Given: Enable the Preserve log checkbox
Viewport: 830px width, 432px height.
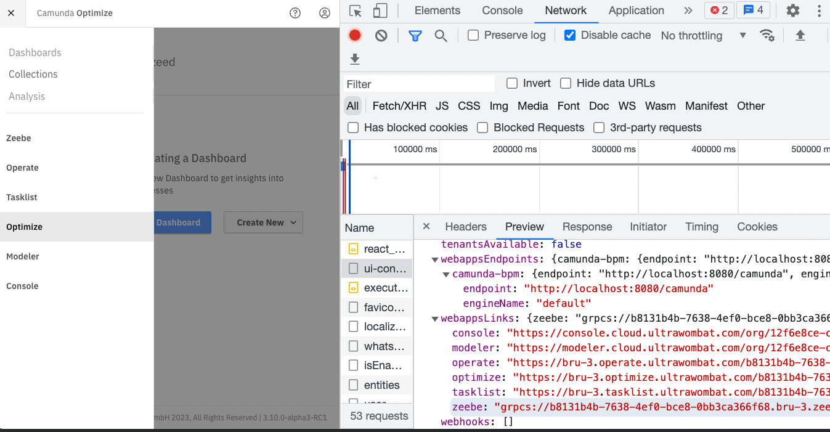Looking at the screenshot, I should point(473,35).
